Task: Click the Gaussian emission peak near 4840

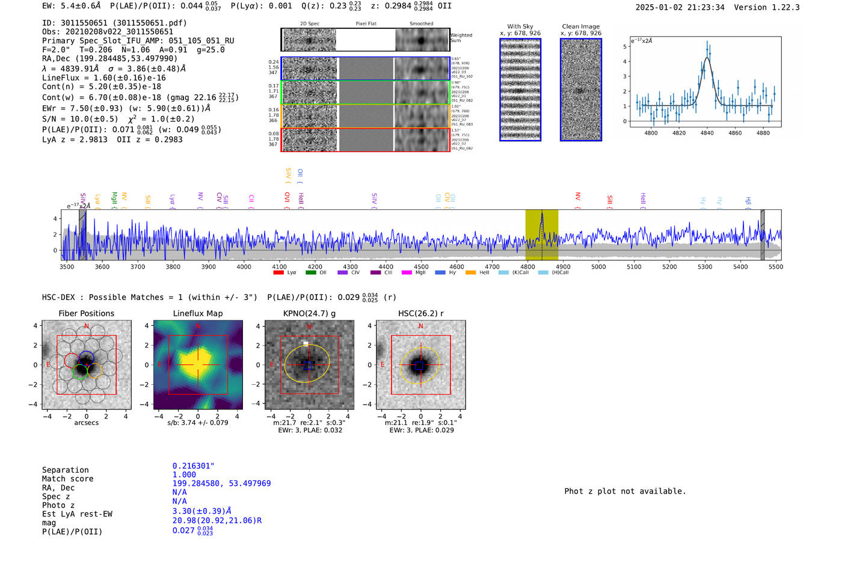Action: [707, 58]
